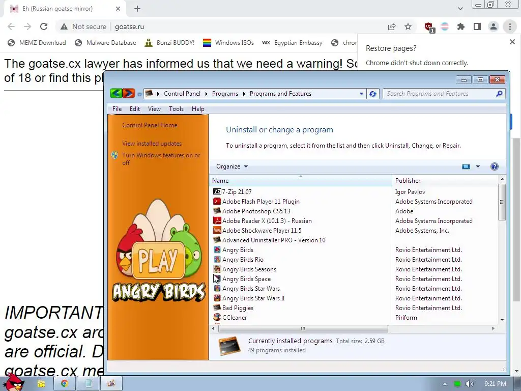Select Bad Piggies entry
Image resolution: width=521 pixels, height=391 pixels.
[238, 308]
